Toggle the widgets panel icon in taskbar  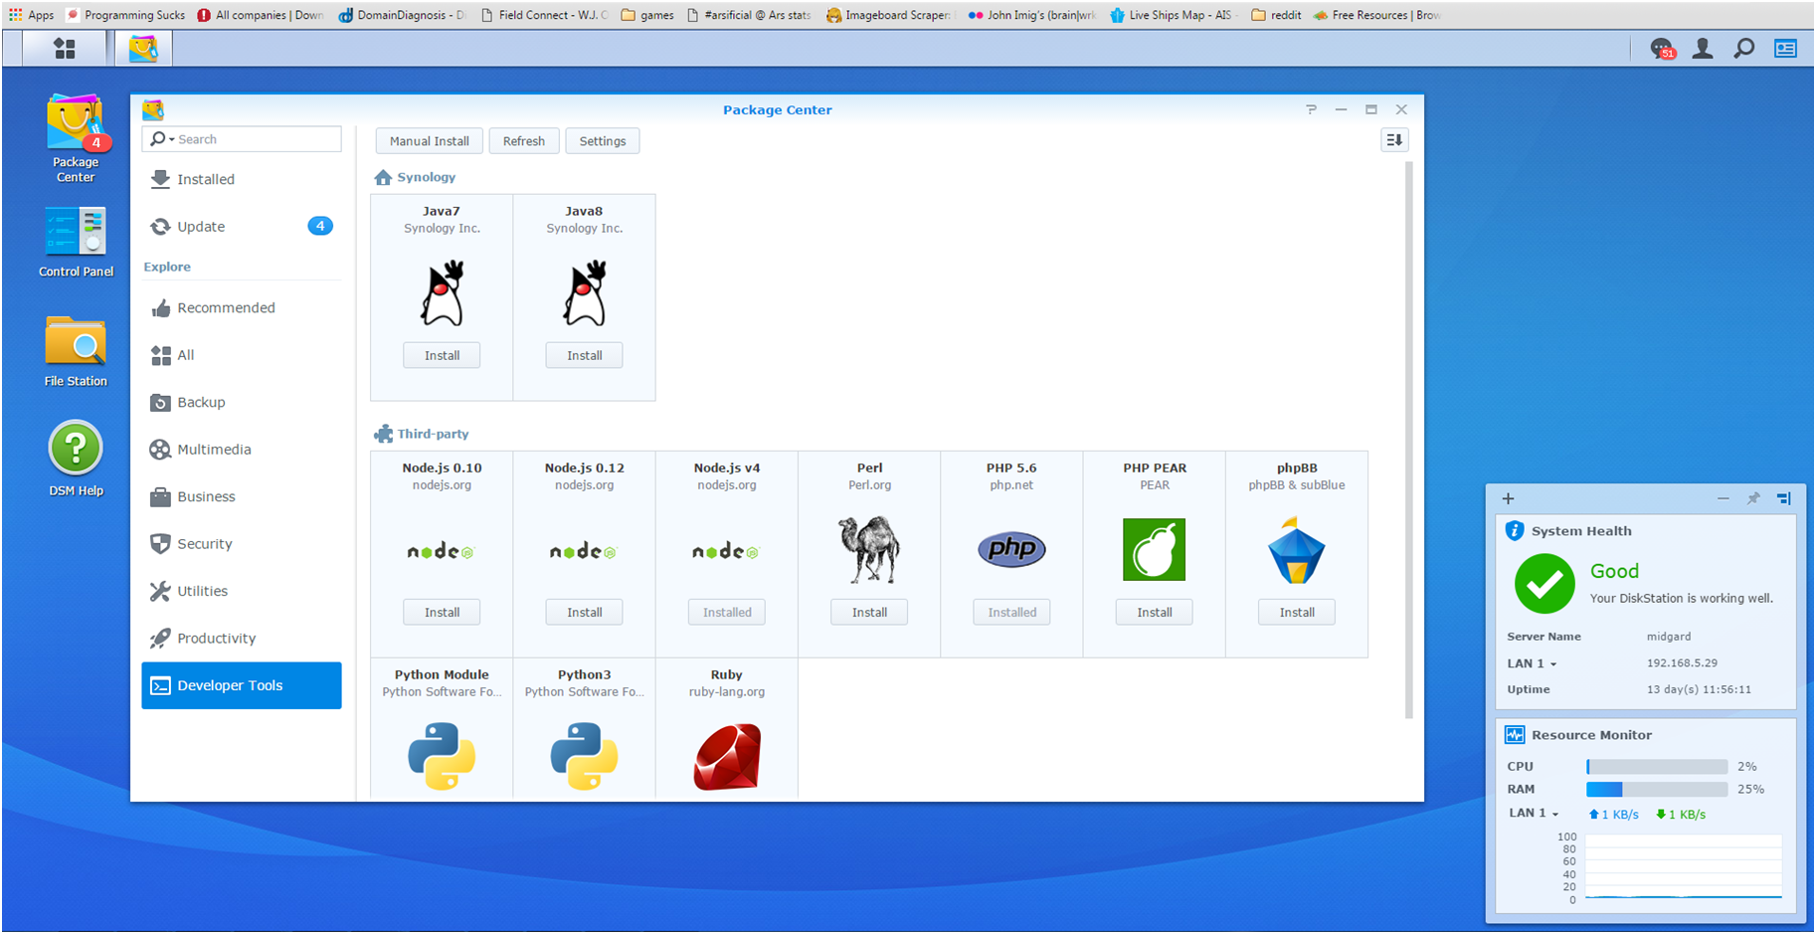(1786, 48)
